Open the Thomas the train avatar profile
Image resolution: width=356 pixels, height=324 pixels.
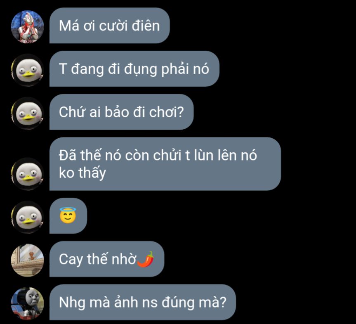pos(27,303)
